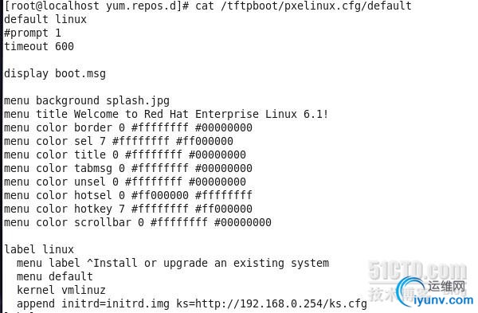Click 'splash.jpg' in menu background line
Viewport: 478px width, 313px height.
pos(138,100)
